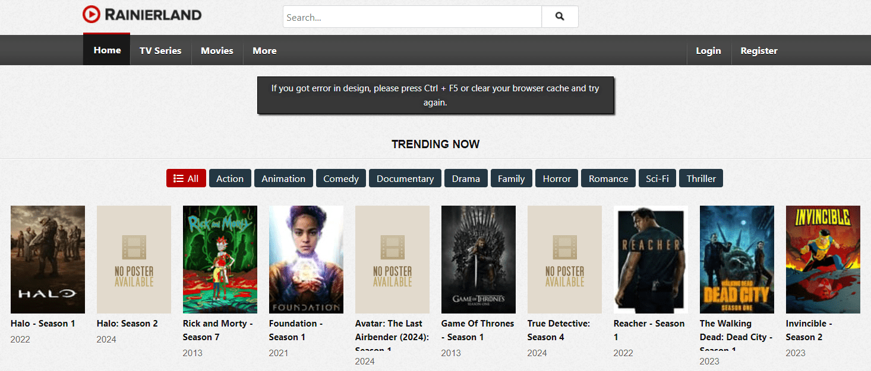Viewport: 871px width, 371px height.
Task: Expand the More menu in navigation
Action: 264,51
